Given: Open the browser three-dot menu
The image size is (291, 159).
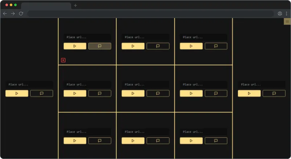Looking at the screenshot, I should pyautogui.click(x=287, y=13).
